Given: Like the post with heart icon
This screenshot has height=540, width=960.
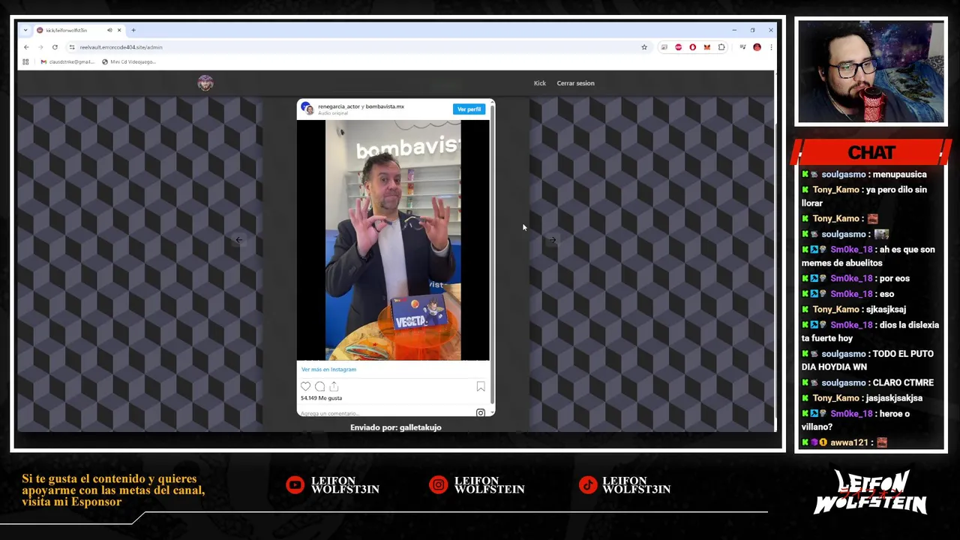Looking at the screenshot, I should (305, 387).
